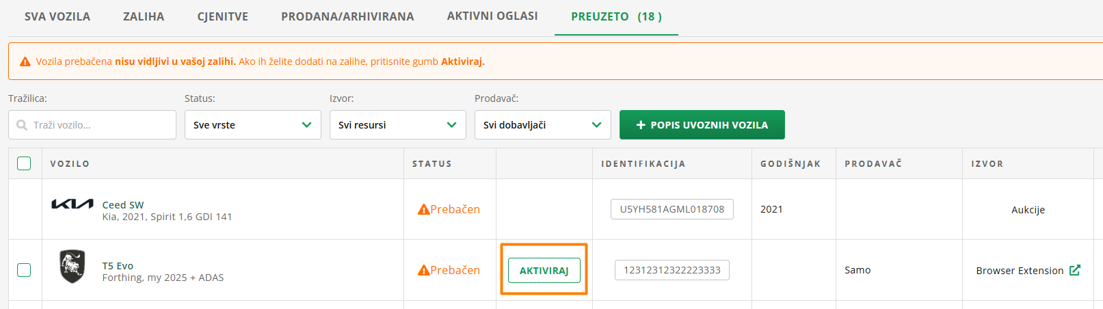Open the Status dropdown showing Sve vrste
Viewport: 1103px width, 309px height.
[x=252, y=125]
